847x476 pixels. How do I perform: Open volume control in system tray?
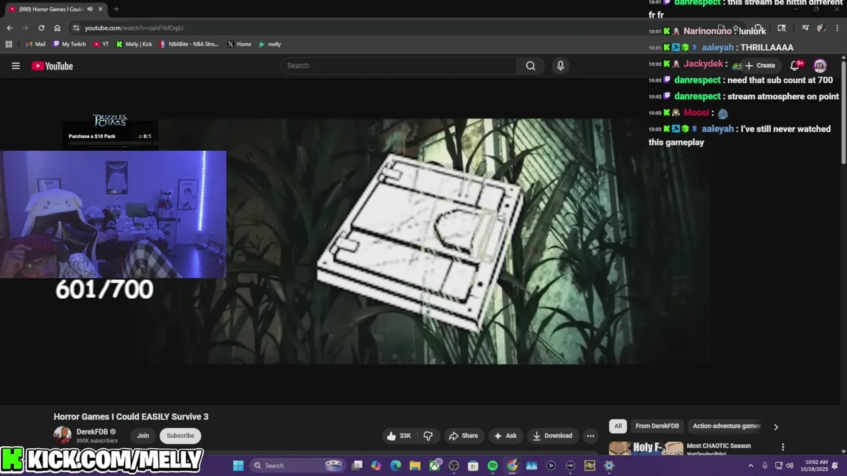(789, 465)
